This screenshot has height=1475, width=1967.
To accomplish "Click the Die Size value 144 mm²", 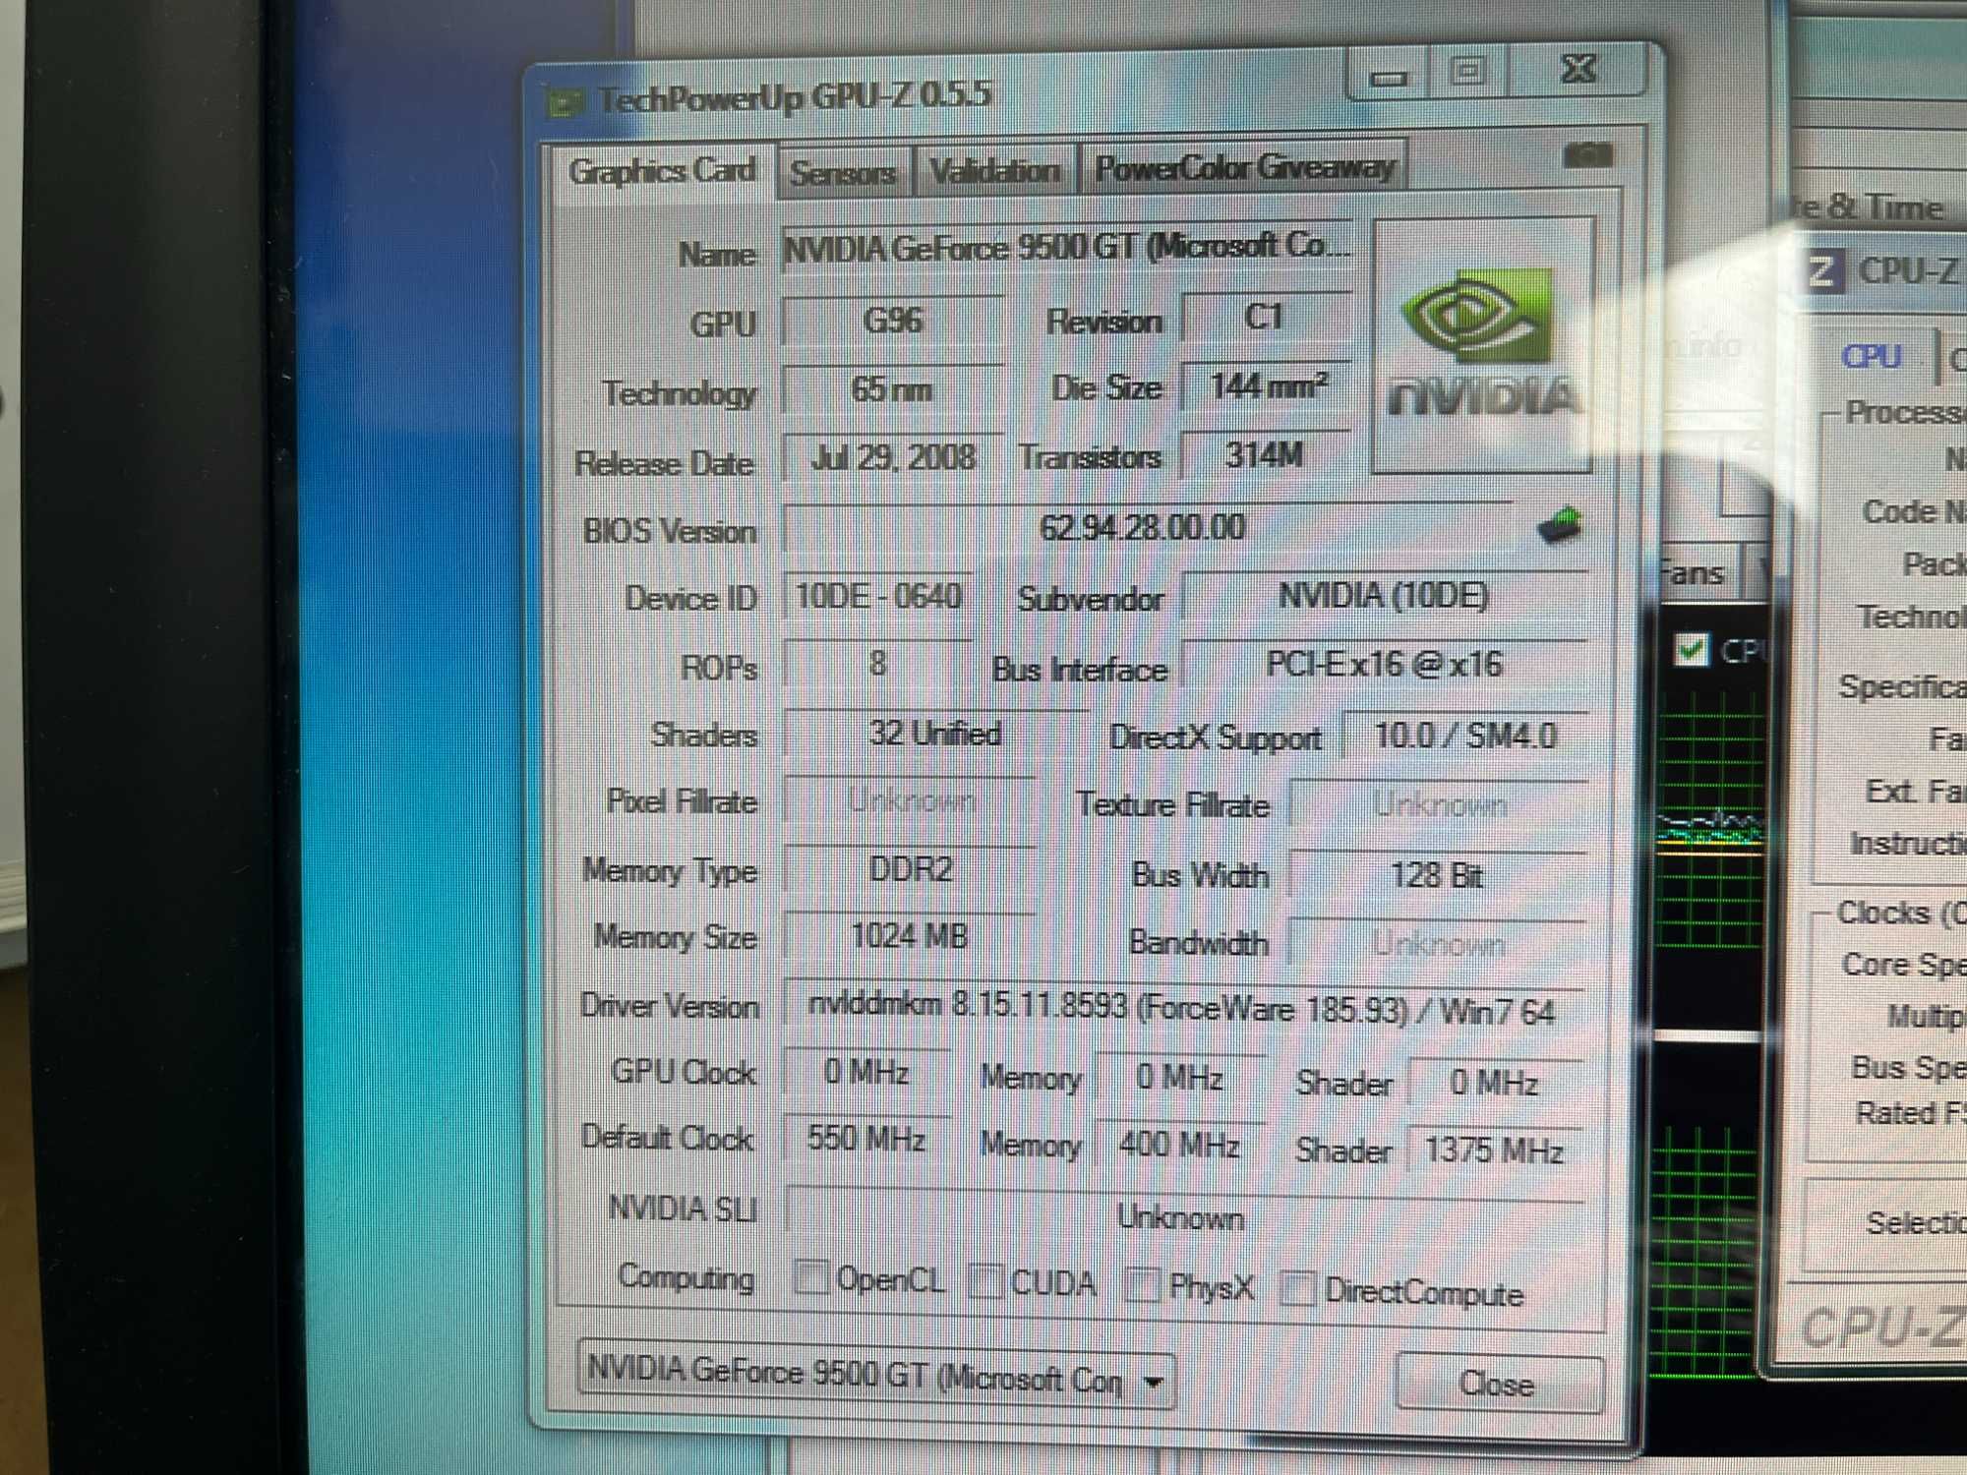I will coord(1267,386).
